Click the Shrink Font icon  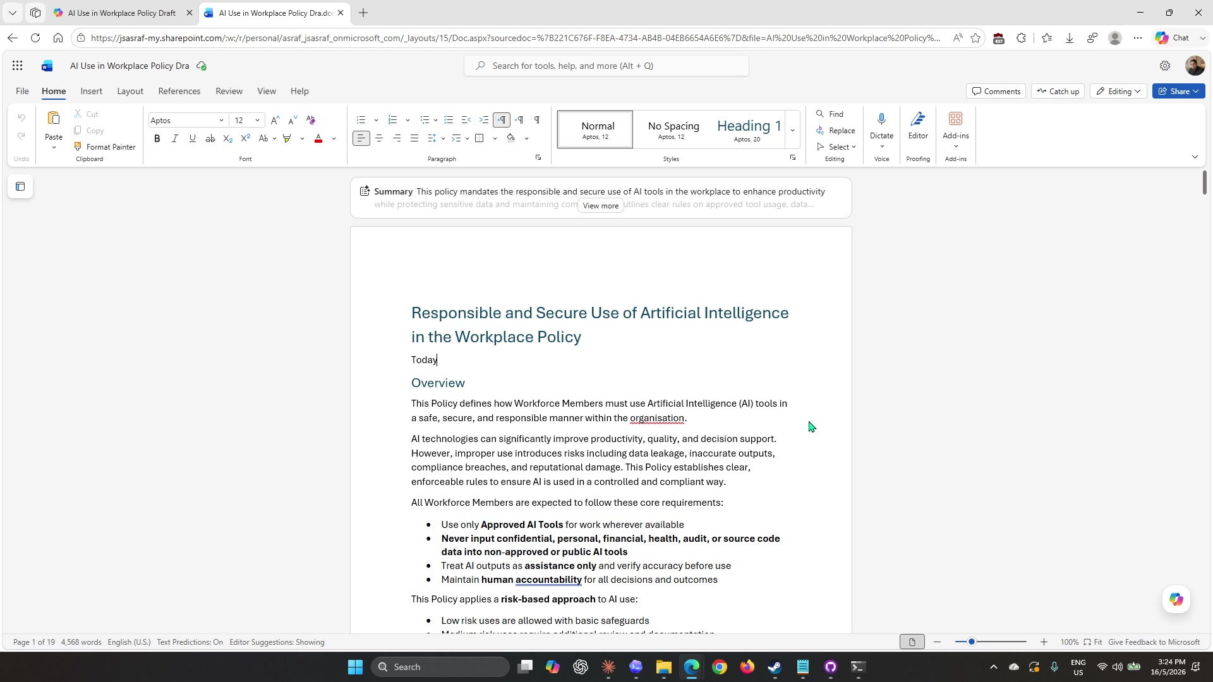(x=293, y=120)
